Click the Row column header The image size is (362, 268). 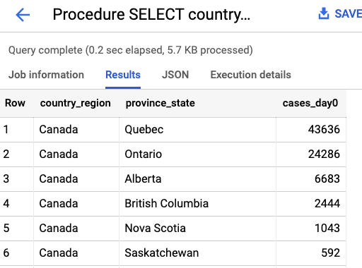point(15,103)
